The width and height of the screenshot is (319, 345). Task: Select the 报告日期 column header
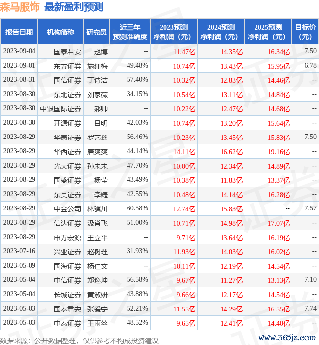pos(19,32)
